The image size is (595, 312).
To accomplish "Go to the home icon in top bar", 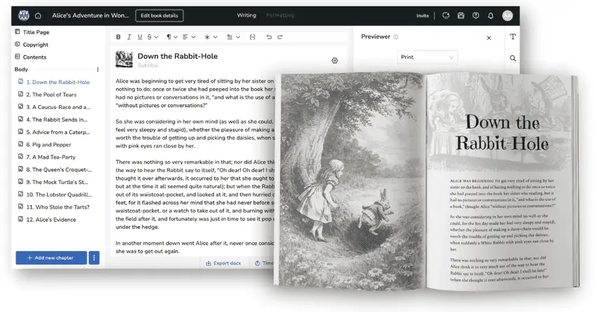I will [x=38, y=16].
